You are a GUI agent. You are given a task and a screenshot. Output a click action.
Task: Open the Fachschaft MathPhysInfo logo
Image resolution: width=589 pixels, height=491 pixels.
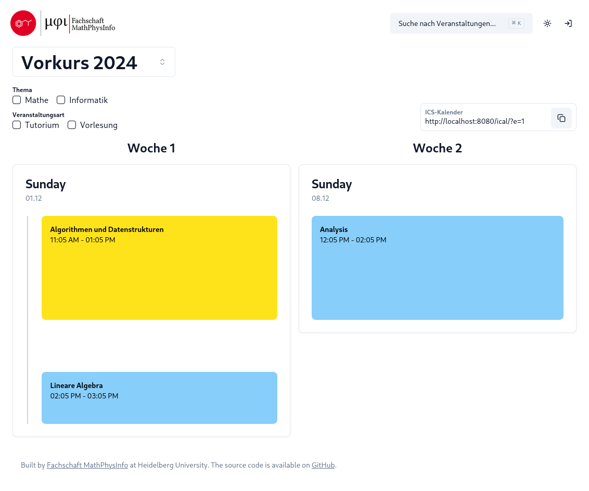click(80, 23)
